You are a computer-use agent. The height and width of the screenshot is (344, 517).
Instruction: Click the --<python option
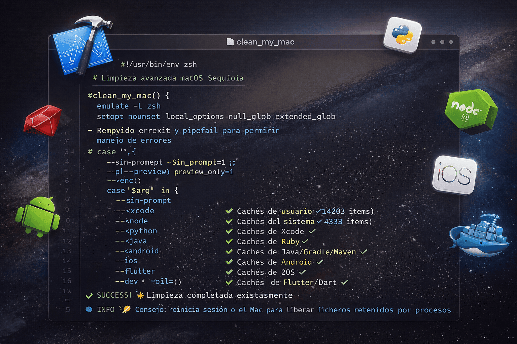(136, 231)
